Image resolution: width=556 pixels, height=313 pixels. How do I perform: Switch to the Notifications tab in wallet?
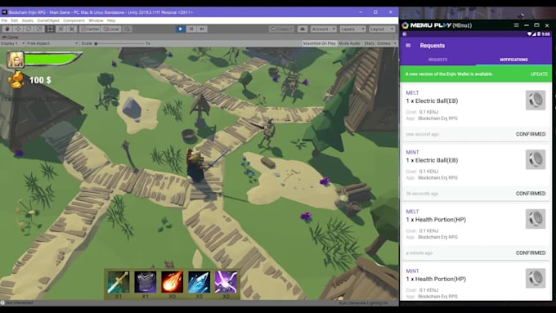pos(513,60)
